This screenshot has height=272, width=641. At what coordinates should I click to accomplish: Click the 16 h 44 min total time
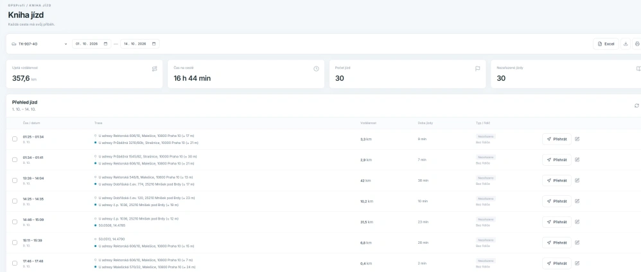coord(192,79)
